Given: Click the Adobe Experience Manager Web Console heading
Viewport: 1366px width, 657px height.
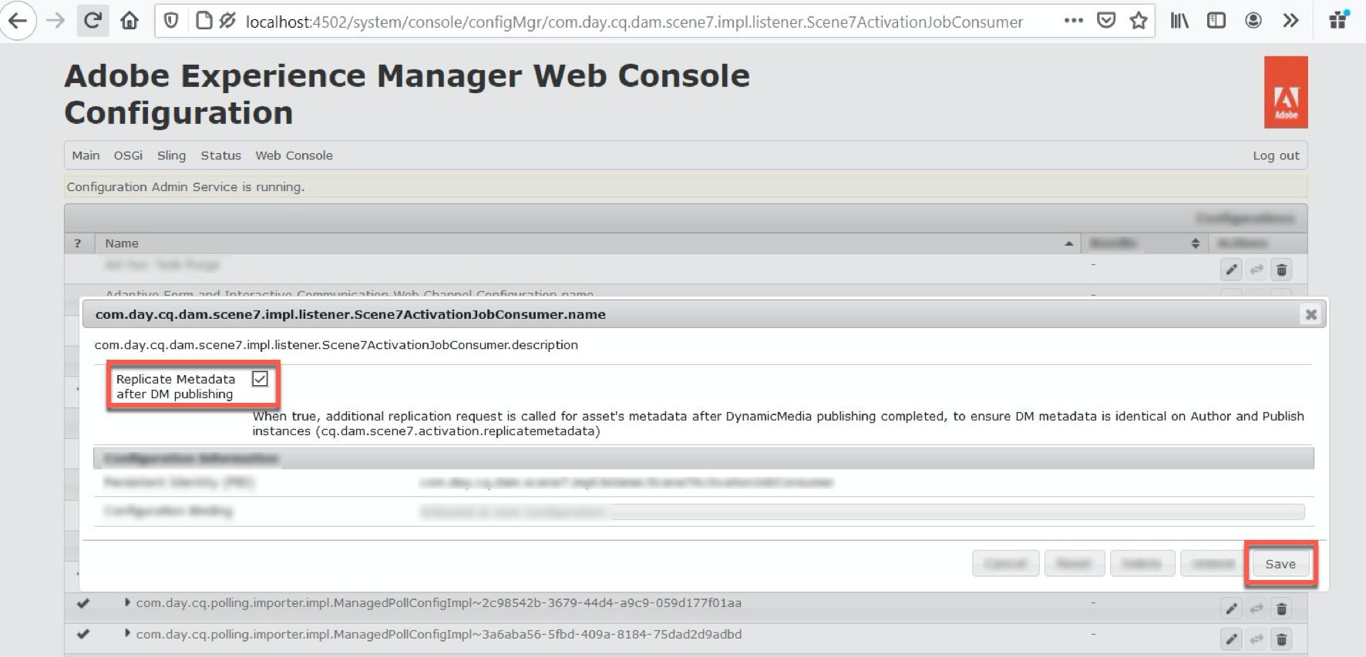Looking at the screenshot, I should (407, 94).
